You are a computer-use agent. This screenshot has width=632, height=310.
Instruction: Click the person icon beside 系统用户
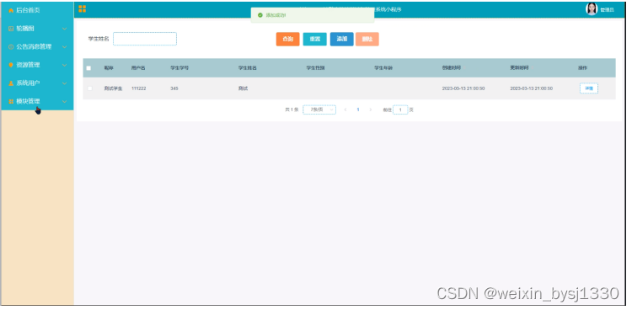click(11, 83)
